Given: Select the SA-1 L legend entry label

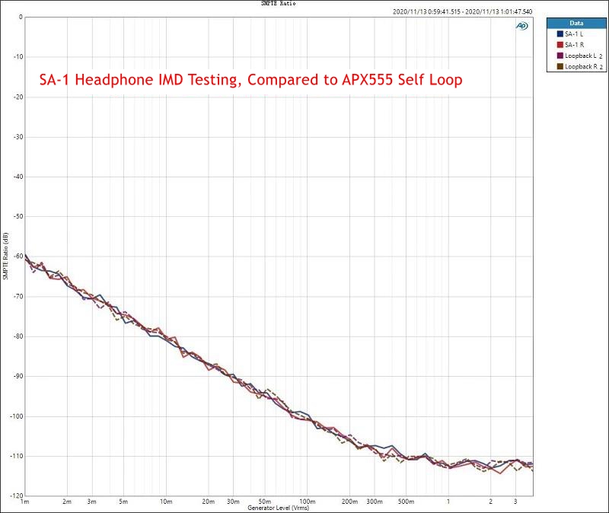Looking at the screenshot, I should (x=575, y=34).
